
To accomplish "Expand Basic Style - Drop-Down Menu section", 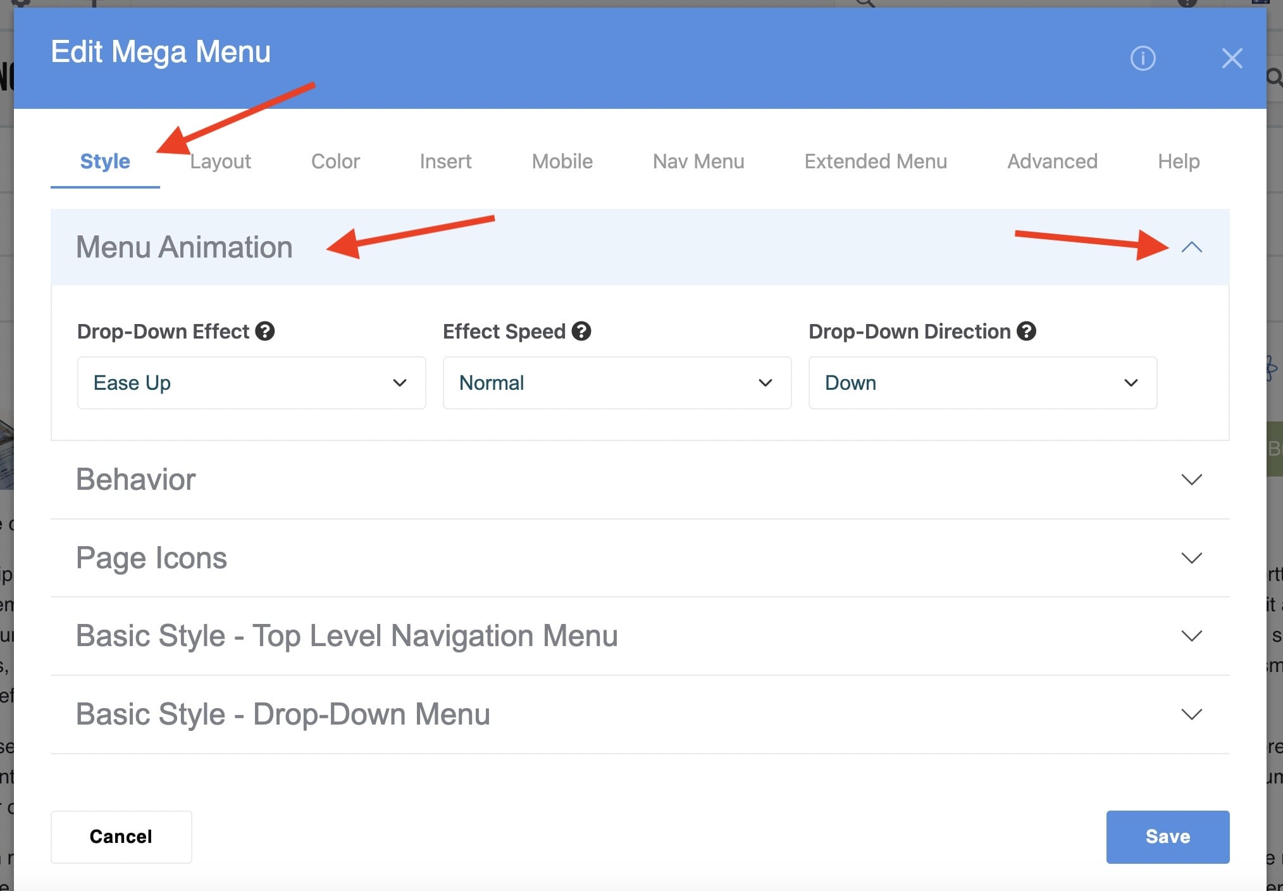I will coord(1191,714).
